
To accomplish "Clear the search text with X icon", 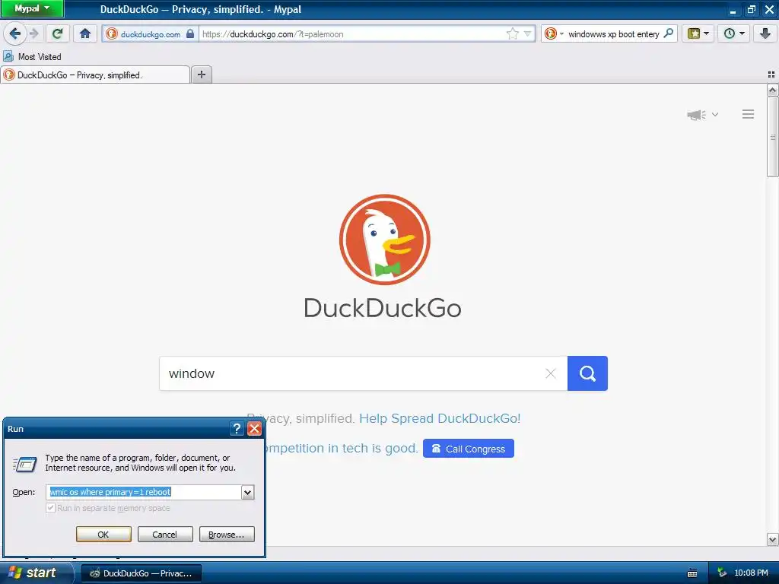I will [551, 373].
